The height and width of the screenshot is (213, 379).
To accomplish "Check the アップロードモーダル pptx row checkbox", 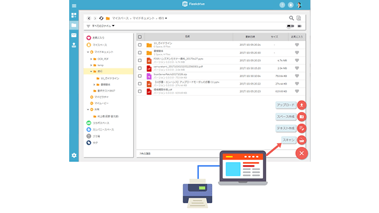I will click(x=140, y=84).
